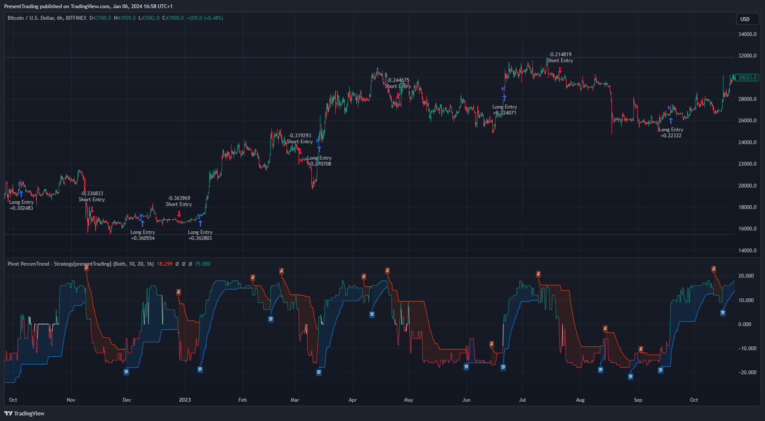
Task: Click the 34000.0 price axis label
Action: (747, 34)
